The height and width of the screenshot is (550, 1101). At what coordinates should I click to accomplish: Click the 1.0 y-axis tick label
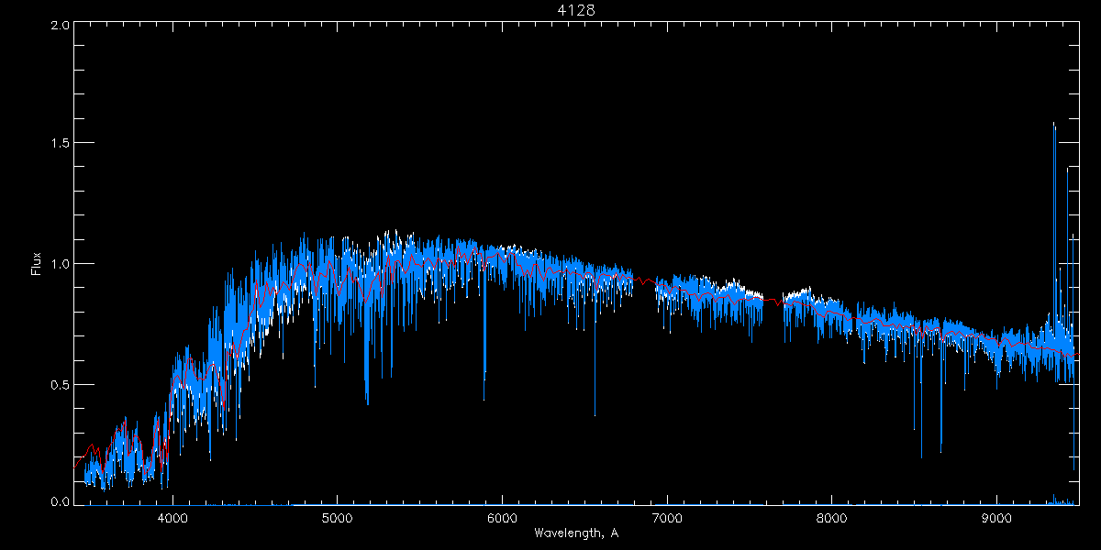[60, 264]
